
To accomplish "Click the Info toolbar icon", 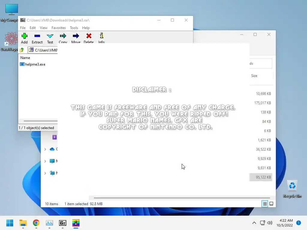I will 101,38.
